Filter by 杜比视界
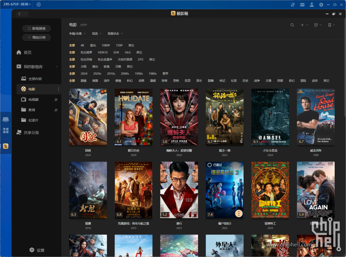The height and width of the screenshot is (257, 346). 86,53
